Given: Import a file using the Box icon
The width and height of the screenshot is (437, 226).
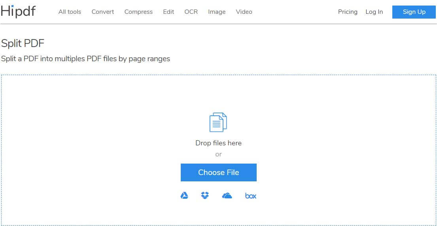Looking at the screenshot, I should pyautogui.click(x=251, y=196).
